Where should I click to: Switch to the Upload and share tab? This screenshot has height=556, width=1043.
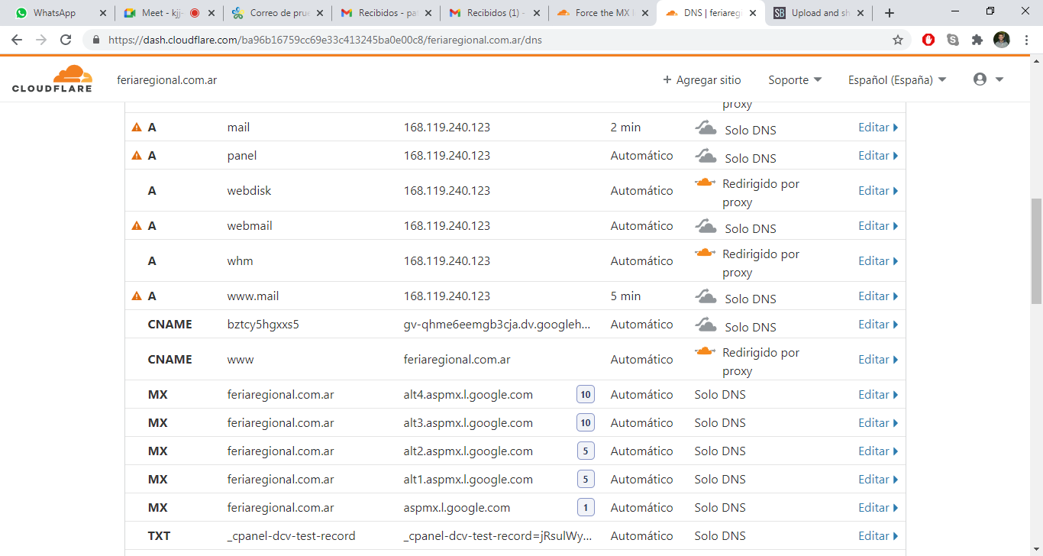(x=819, y=13)
